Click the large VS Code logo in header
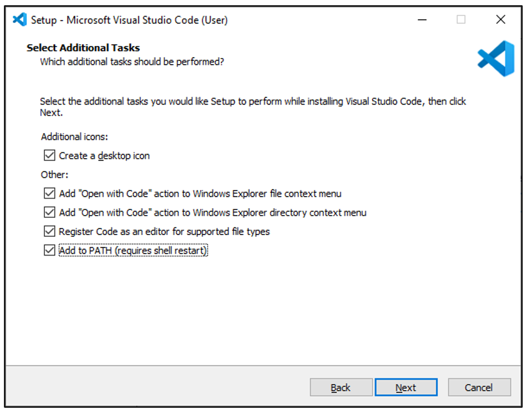This screenshot has height=413, width=526. [496, 59]
